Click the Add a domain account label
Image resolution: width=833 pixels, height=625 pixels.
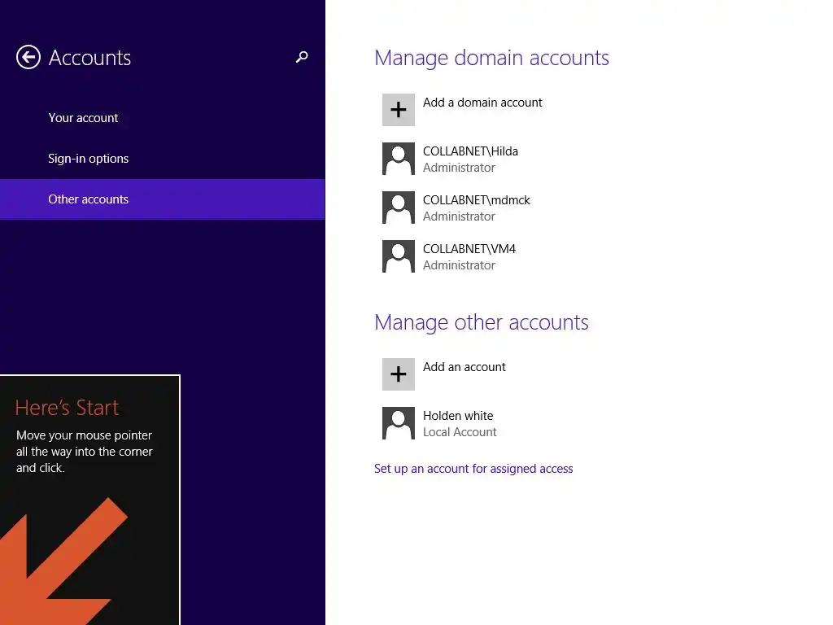click(482, 103)
